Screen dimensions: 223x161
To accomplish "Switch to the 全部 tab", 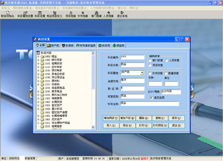I will click(x=41, y=45).
